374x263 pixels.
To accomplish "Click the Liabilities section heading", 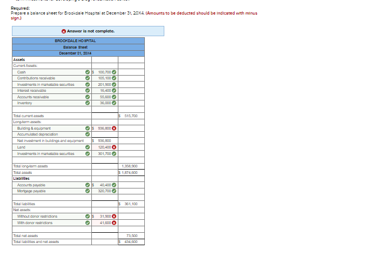I will pos(22,178).
